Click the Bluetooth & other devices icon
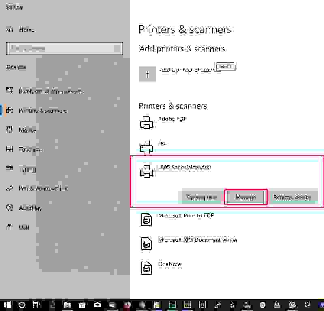Image resolution: width=324 pixels, height=311 pixels. (x=10, y=91)
